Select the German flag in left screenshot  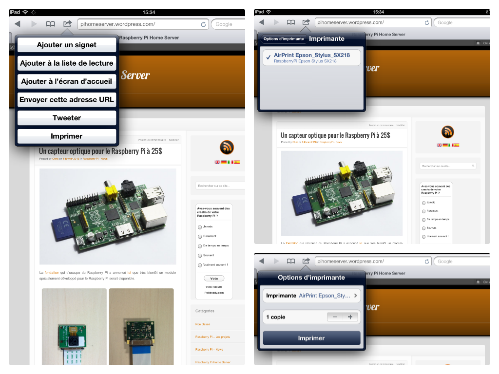click(x=224, y=162)
